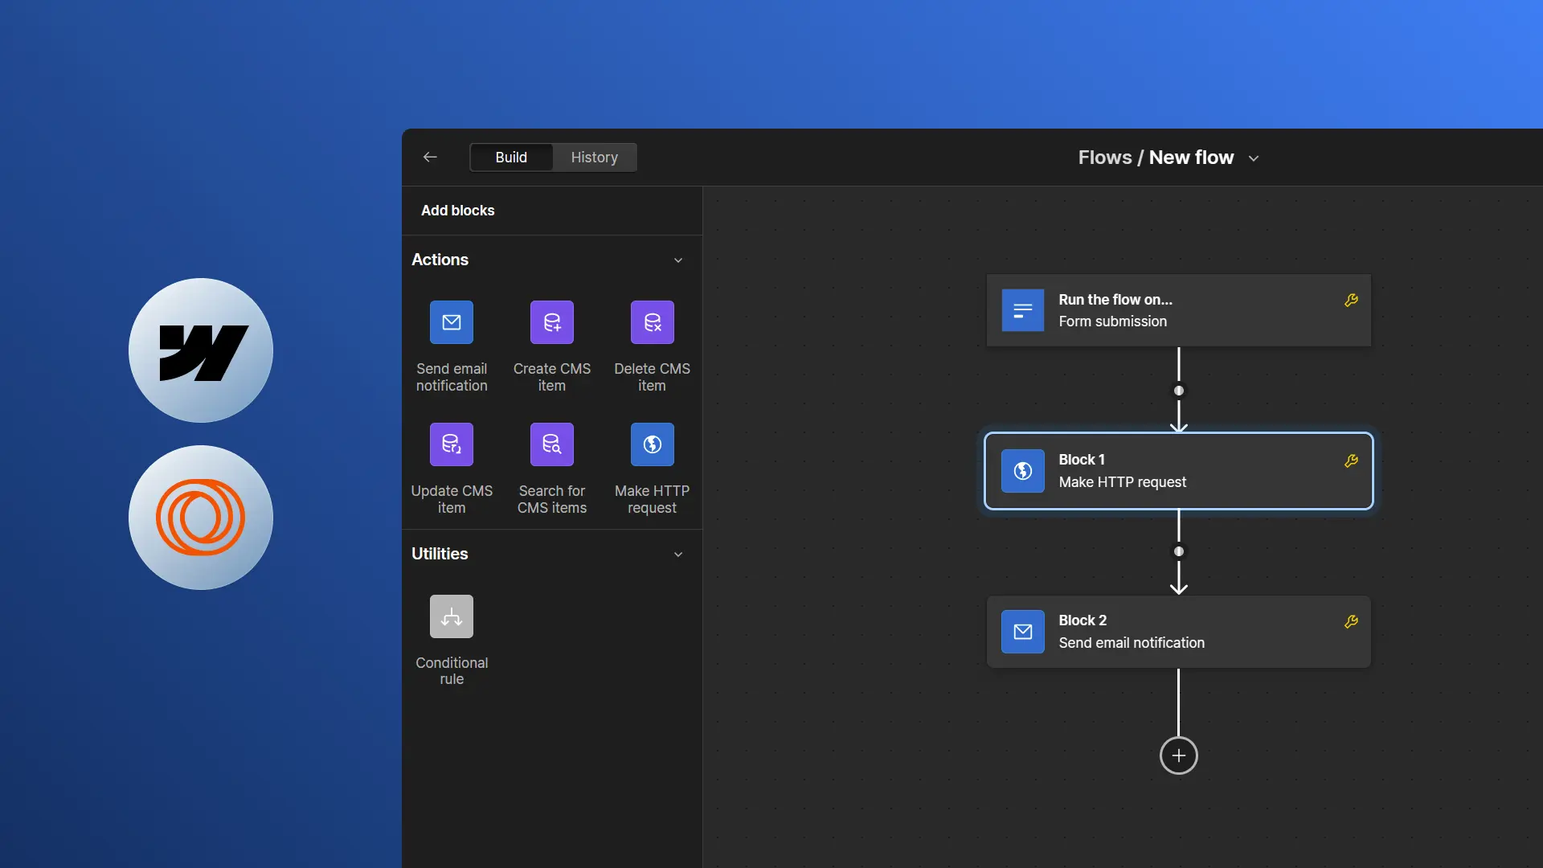Click the Utilities section heading
The height and width of the screenshot is (868, 1543).
click(x=440, y=554)
